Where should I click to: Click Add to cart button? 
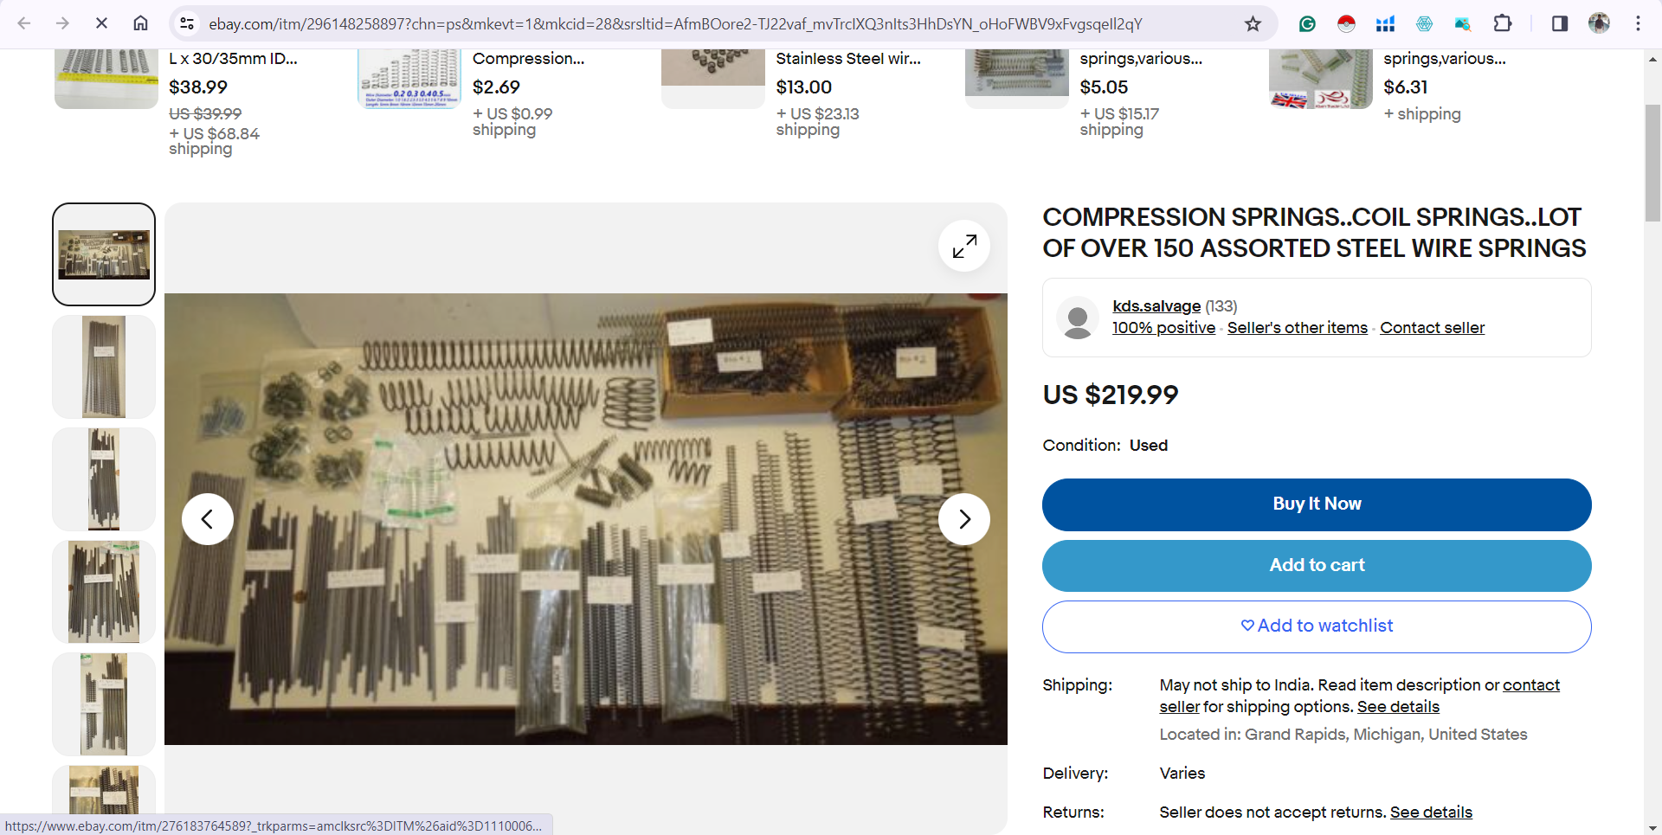pos(1317,566)
